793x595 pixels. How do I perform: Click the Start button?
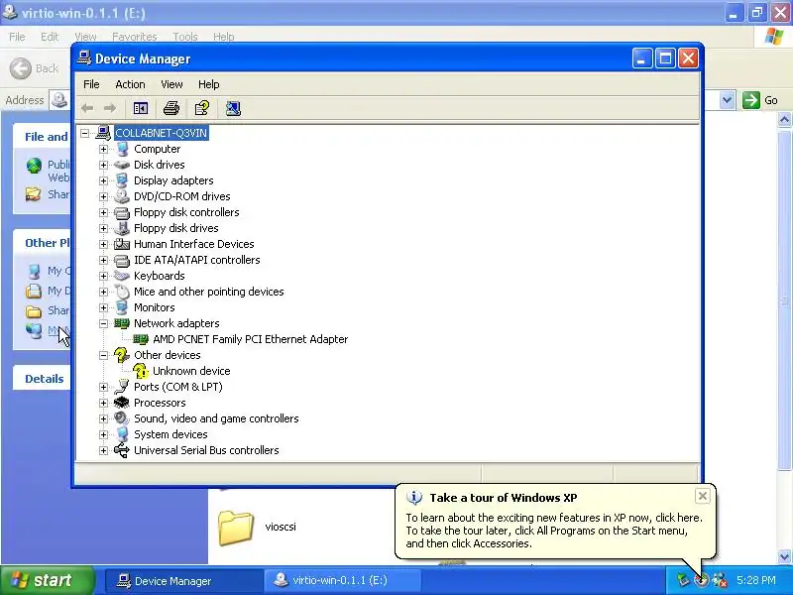(48, 580)
